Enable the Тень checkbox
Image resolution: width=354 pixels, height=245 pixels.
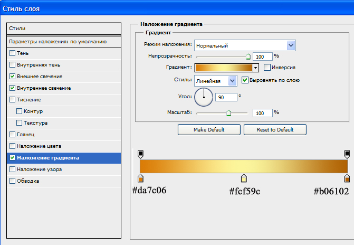tap(13, 53)
